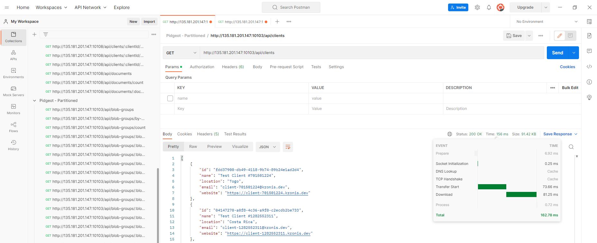The image size is (597, 243).
Task: Open the Collections sidebar panel
Action: point(14,37)
